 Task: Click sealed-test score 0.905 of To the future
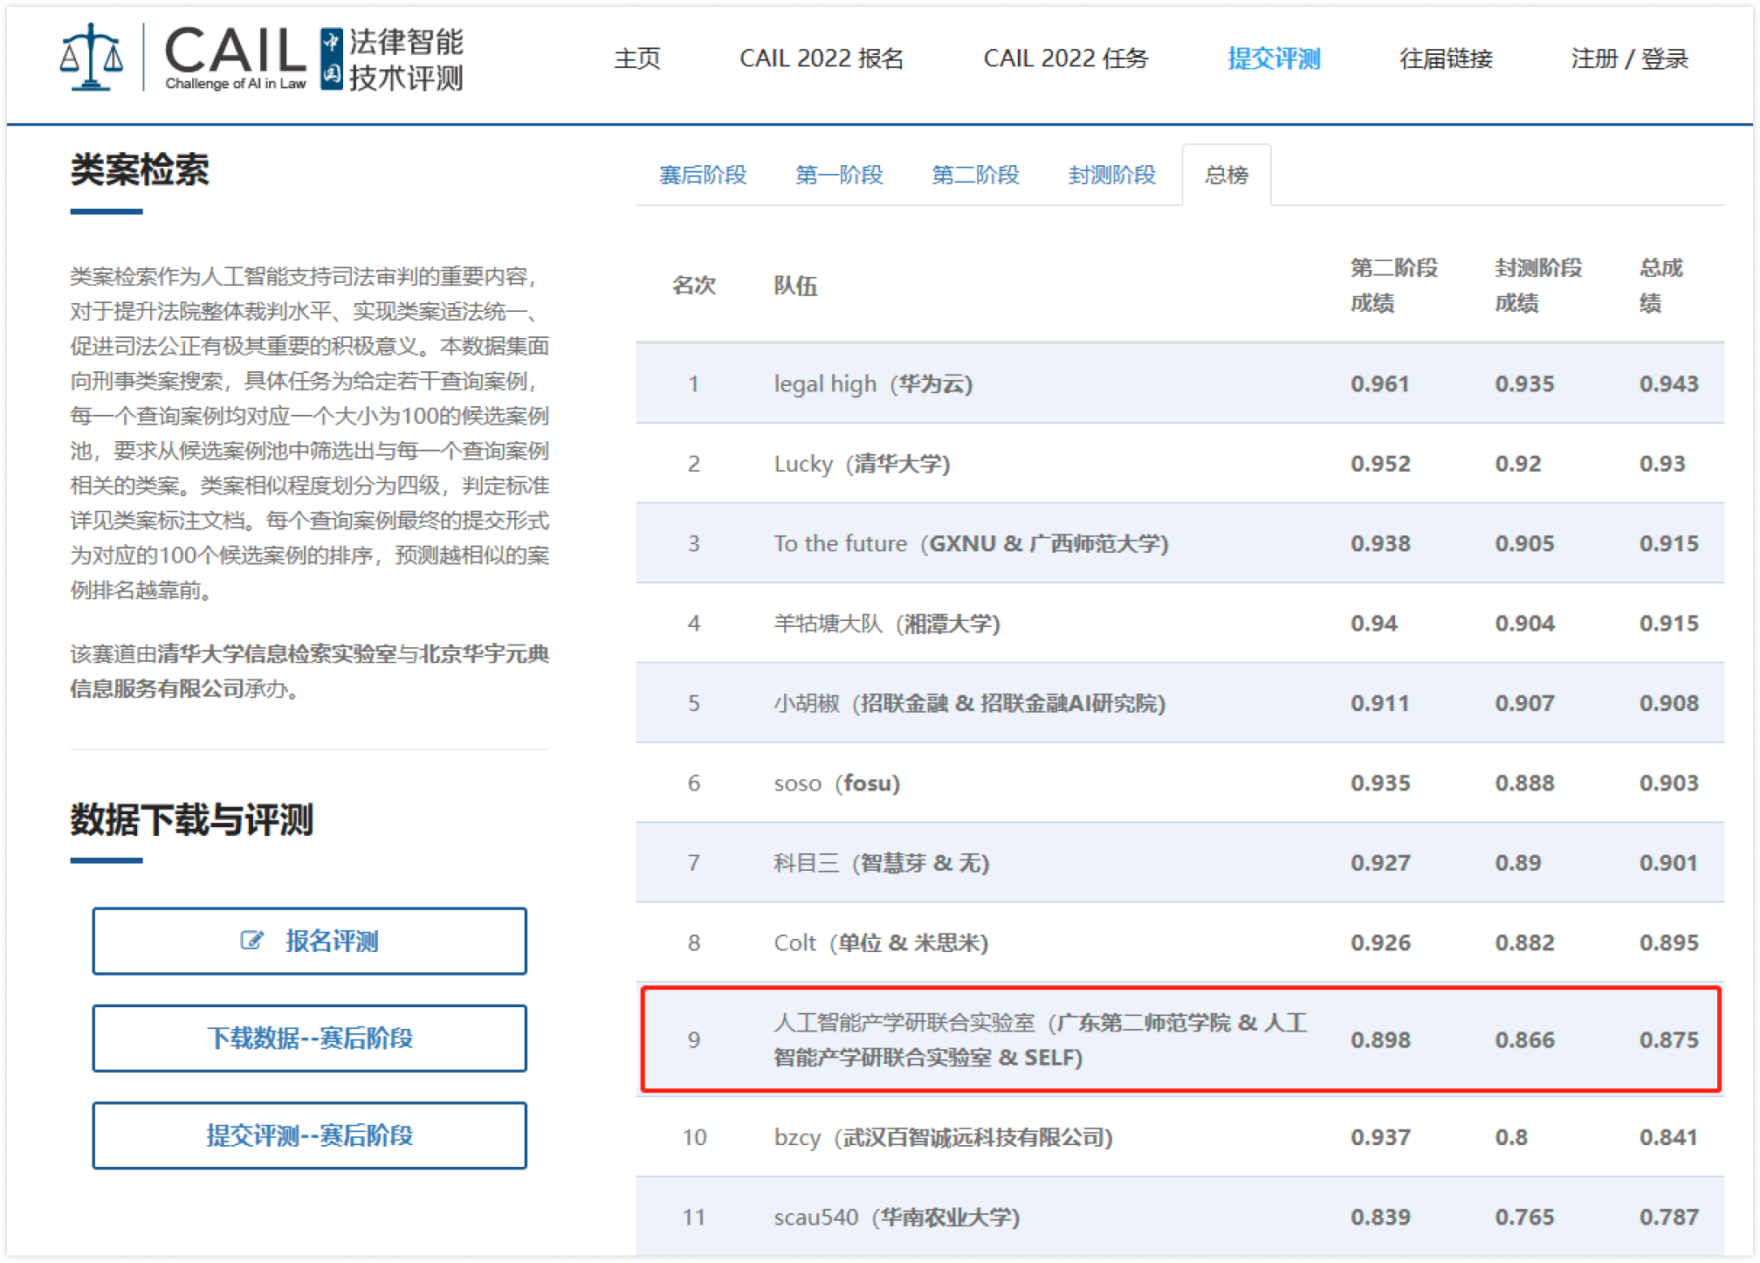coord(1524,543)
